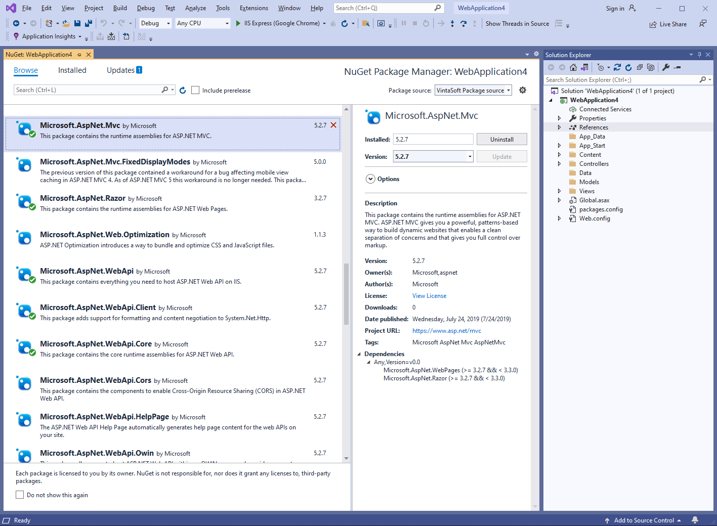Click the notifications bell in status bar
Image resolution: width=717 pixels, height=526 pixels.
[x=695, y=520]
